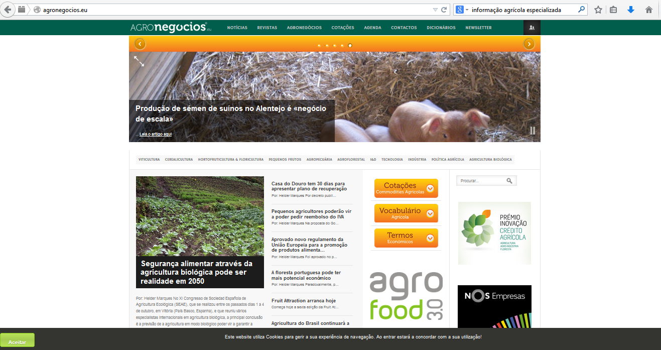This screenshot has height=350, width=661.
Task: Open the Prémio Inovação Crédito Agrícola banner
Action: 494,234
